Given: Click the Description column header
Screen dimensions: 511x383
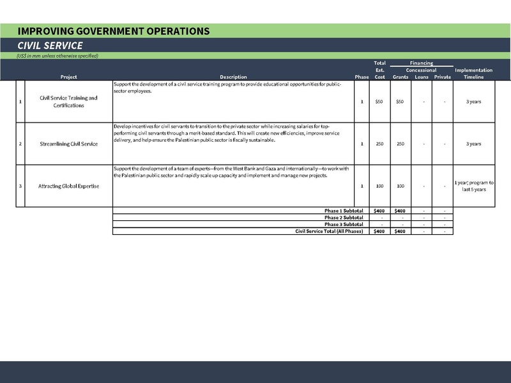Looking at the screenshot, I should 233,77.
